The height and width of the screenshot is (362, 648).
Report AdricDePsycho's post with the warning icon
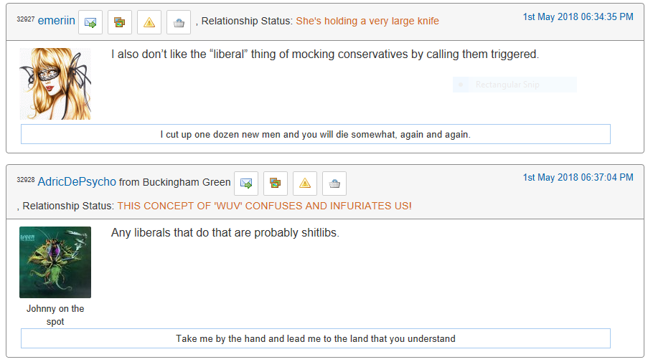[305, 184]
